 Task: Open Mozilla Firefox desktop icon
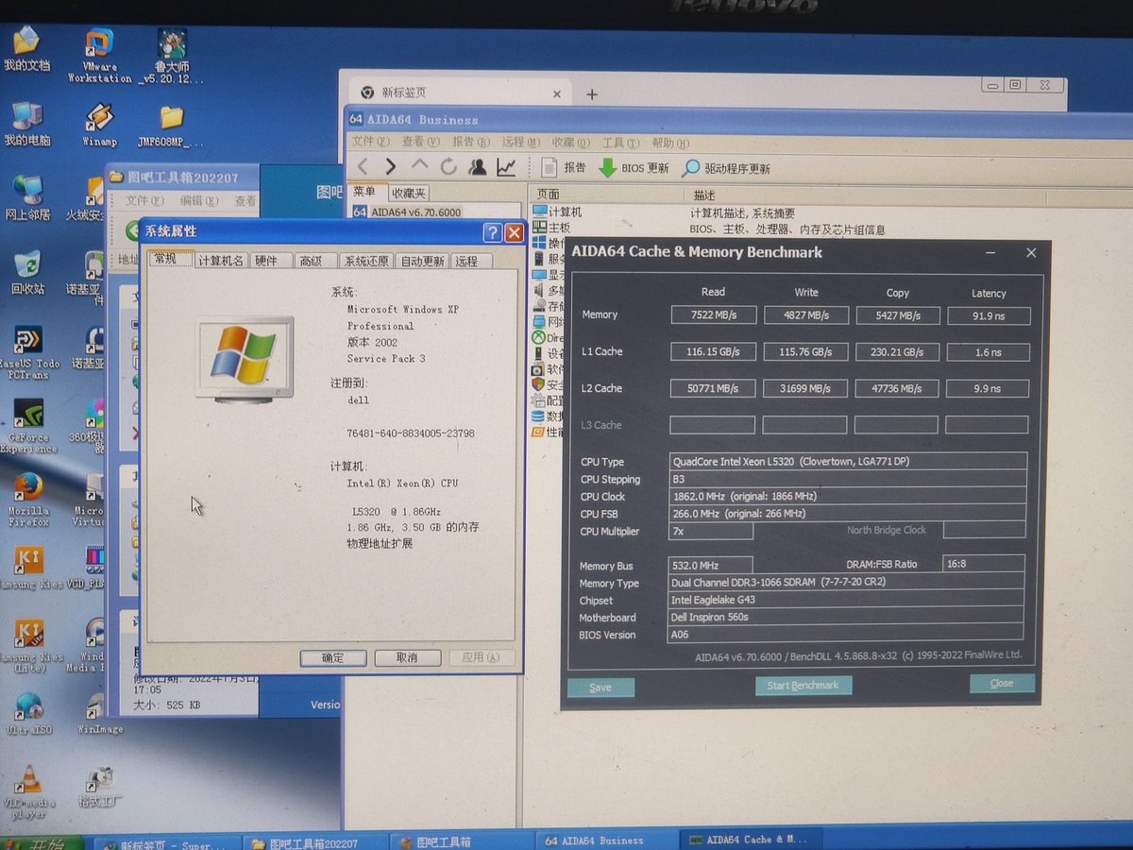tap(28, 500)
